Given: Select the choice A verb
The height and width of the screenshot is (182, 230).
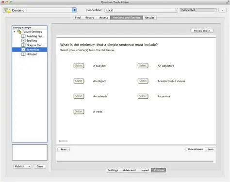Looking at the screenshot, I should (x=79, y=111).
